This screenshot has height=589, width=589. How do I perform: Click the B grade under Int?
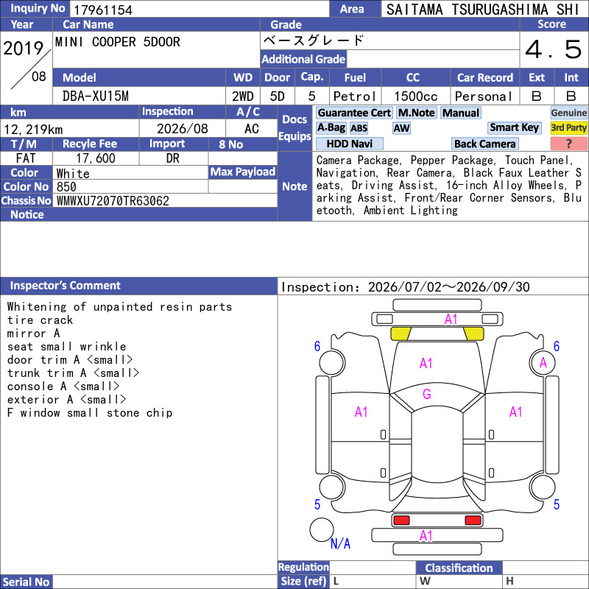(571, 96)
